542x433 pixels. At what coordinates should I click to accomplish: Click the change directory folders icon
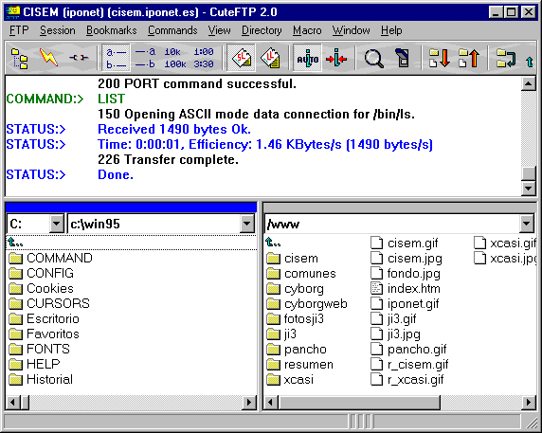click(x=506, y=58)
